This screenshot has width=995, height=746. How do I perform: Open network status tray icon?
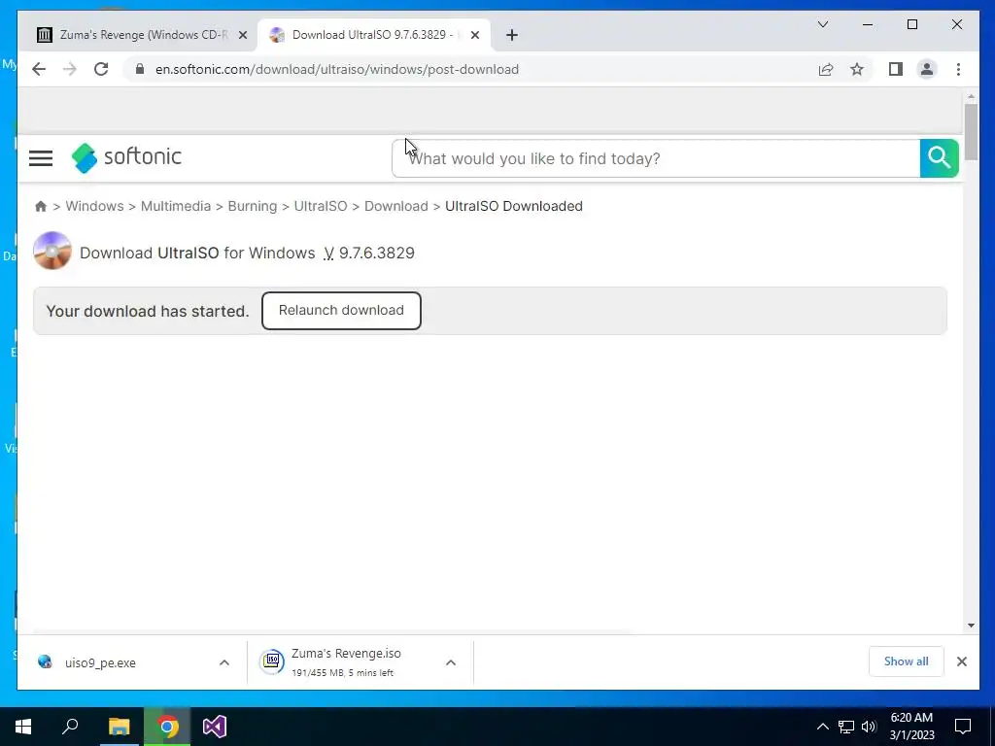pyautogui.click(x=846, y=727)
